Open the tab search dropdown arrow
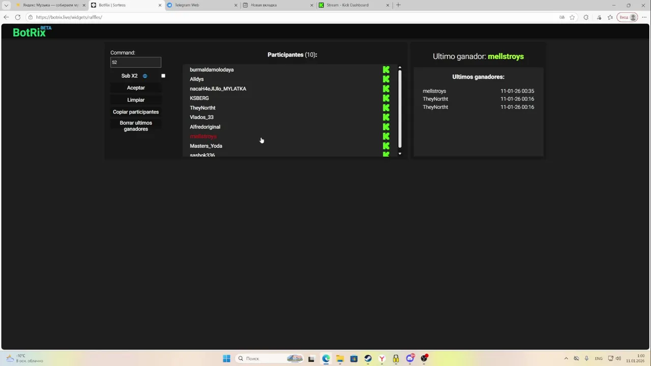 [6, 5]
